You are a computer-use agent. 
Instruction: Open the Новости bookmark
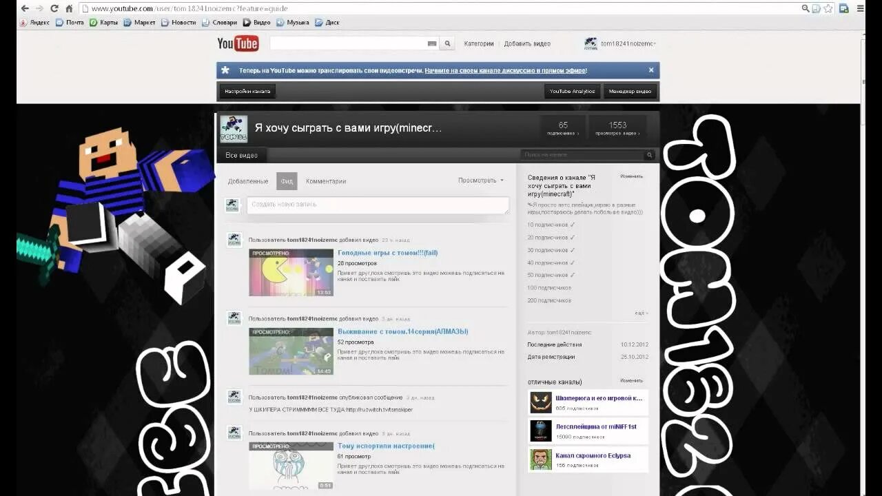click(x=178, y=22)
